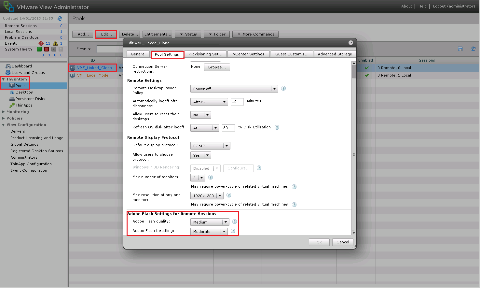The height and width of the screenshot is (288, 480).
Task: Switch to the vCenter Settings tab
Action: tap(249, 54)
